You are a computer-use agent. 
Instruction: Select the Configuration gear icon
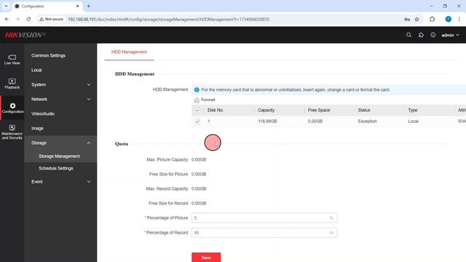12,106
